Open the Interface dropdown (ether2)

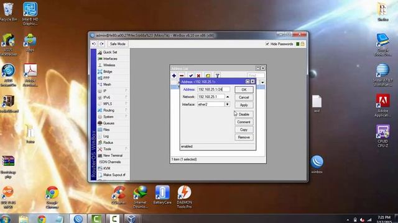point(228,104)
